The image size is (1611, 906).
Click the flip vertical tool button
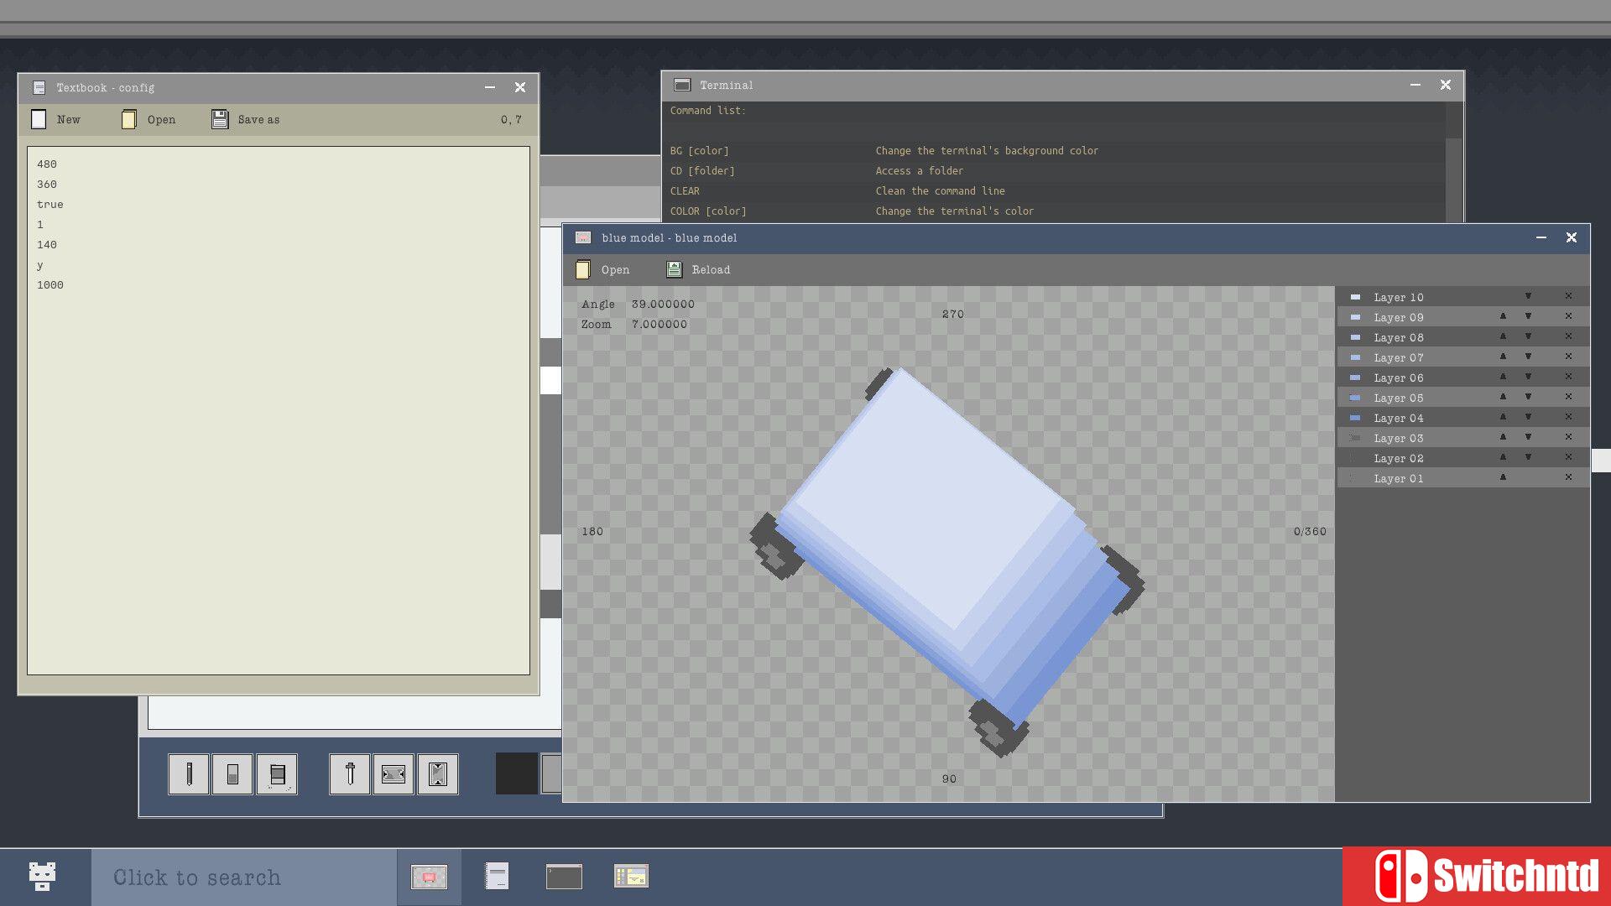pos(438,773)
